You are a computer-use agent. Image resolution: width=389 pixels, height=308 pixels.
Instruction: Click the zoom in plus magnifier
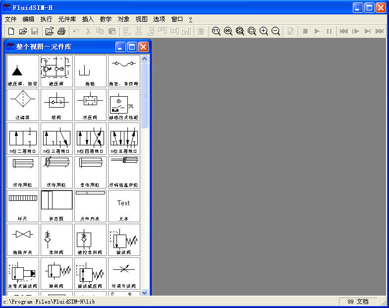264,31
